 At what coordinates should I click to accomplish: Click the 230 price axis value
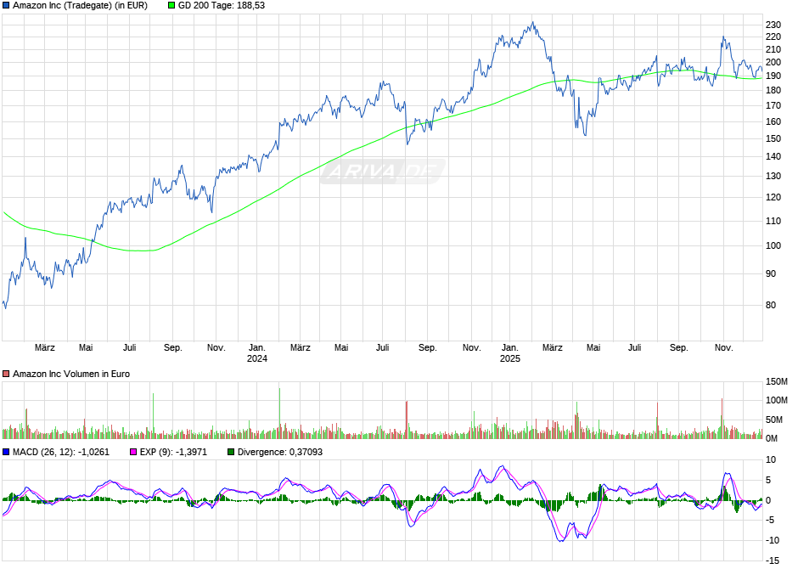[773, 25]
